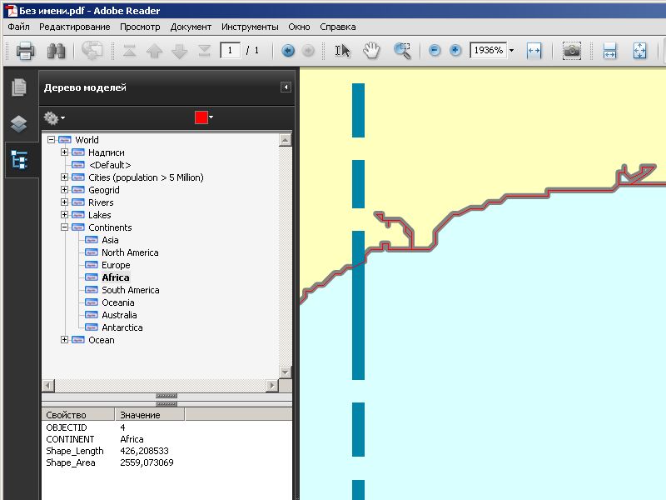Open the Find binoculars tool
666x500 pixels.
click(56, 51)
